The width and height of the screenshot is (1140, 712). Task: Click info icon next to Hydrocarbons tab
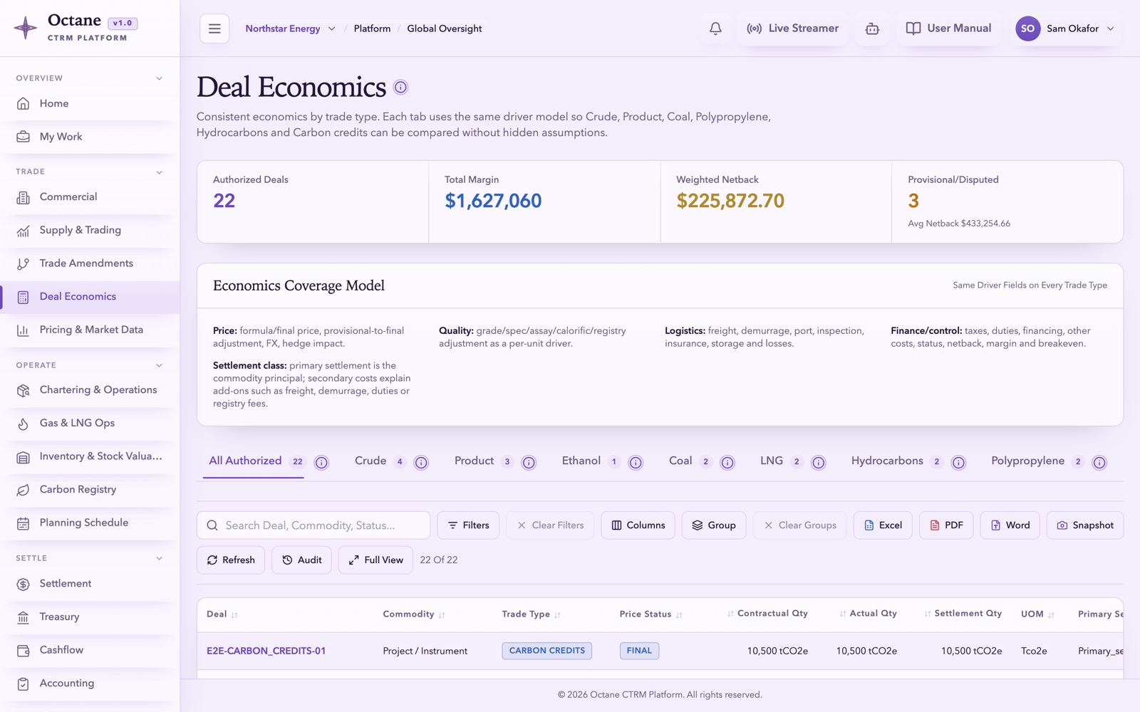pos(959,462)
